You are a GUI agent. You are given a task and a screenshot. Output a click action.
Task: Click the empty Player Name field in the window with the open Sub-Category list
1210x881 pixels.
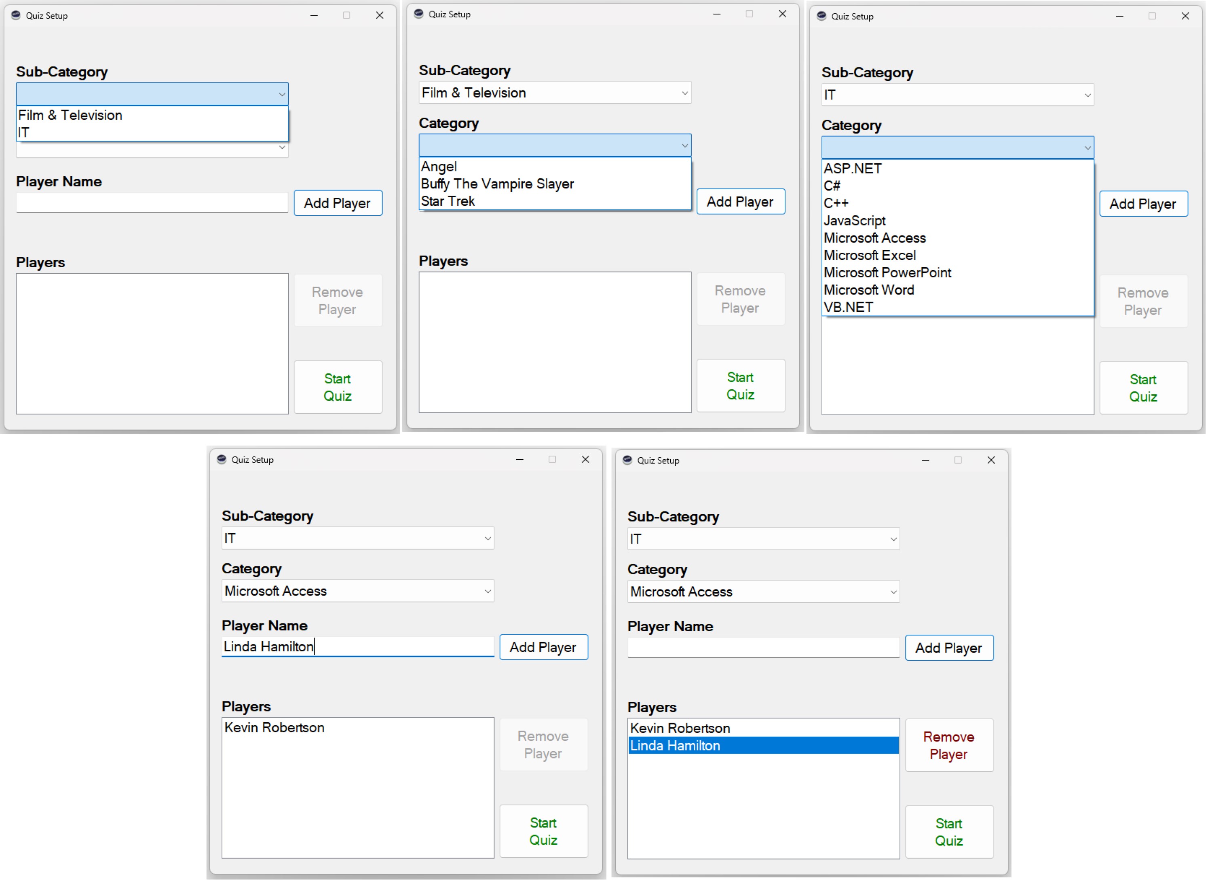click(152, 203)
